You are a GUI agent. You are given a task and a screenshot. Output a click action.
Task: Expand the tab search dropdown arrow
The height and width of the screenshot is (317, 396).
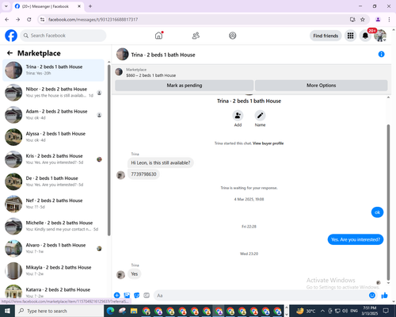coord(6,6)
